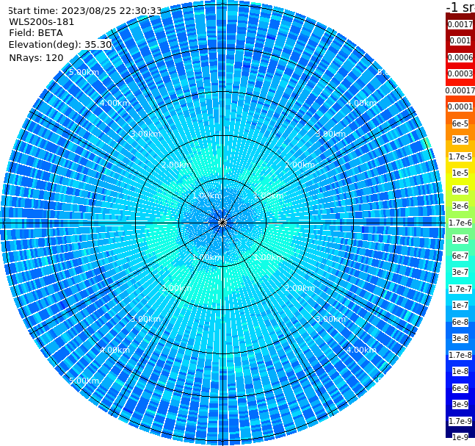The width and height of the screenshot is (475, 446).
Task: Select the "3e-6" color scale value
Action: [460, 206]
